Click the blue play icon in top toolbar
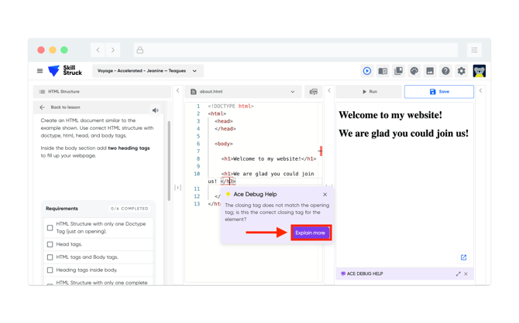The width and height of the screenshot is (519, 323). coord(367,71)
